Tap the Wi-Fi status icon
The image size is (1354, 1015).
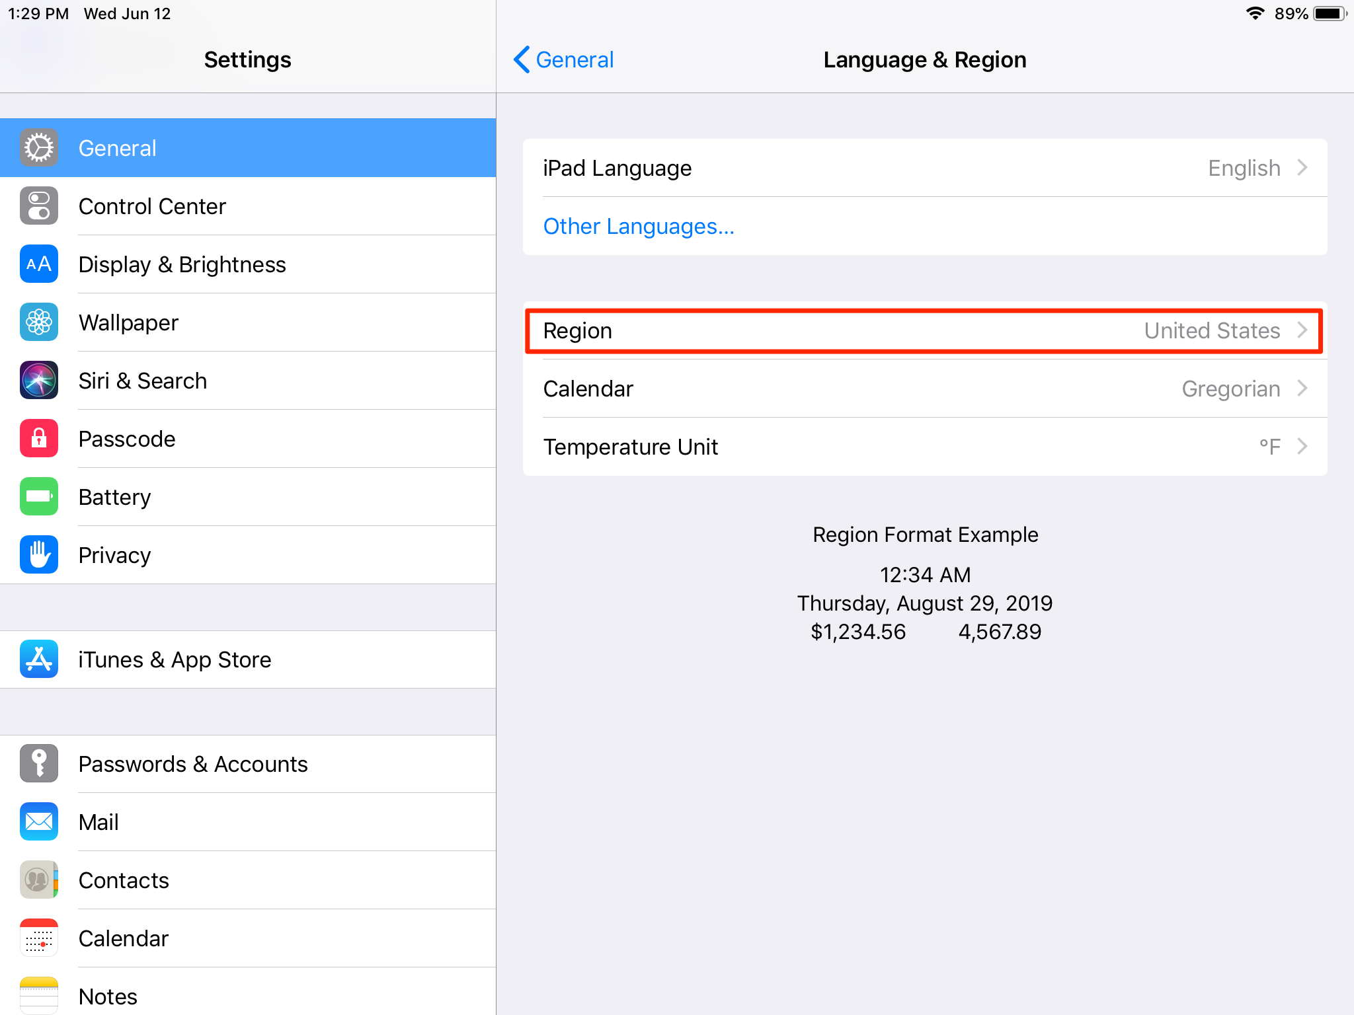coord(1255,13)
